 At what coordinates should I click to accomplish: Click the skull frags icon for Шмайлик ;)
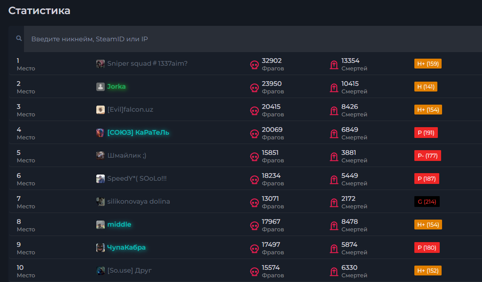pos(254,157)
